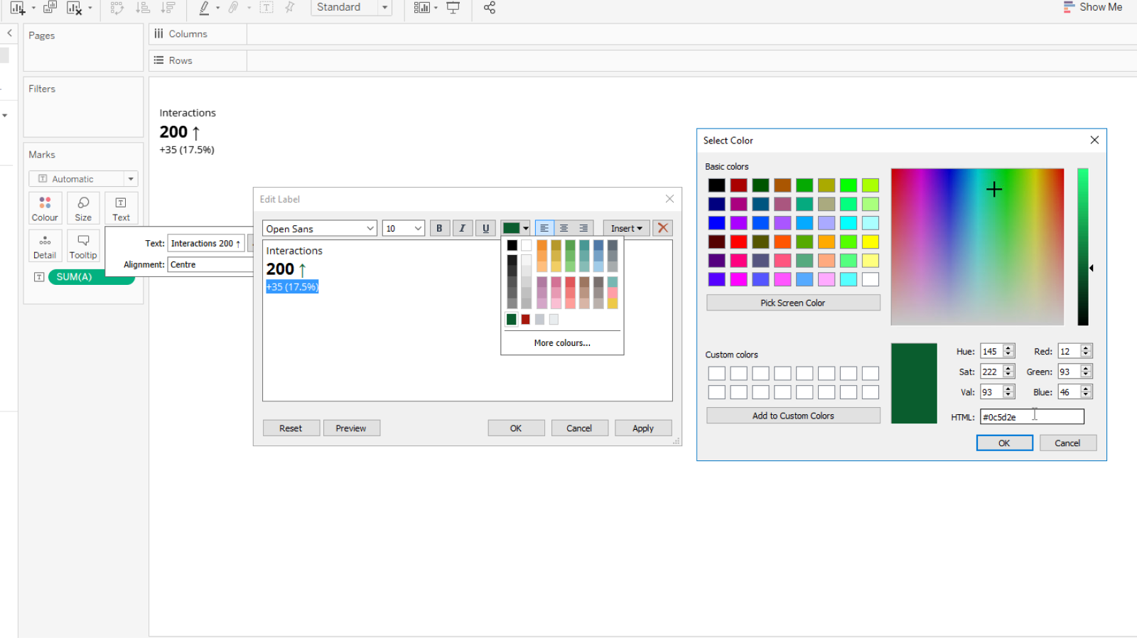Viewport: 1137px width, 638px height.
Task: Click the HTML colour code field
Action: click(1032, 417)
